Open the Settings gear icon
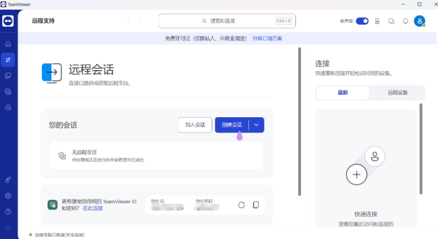 [8, 195]
